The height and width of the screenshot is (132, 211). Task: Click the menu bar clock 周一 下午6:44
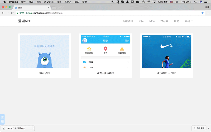pos(183,2)
